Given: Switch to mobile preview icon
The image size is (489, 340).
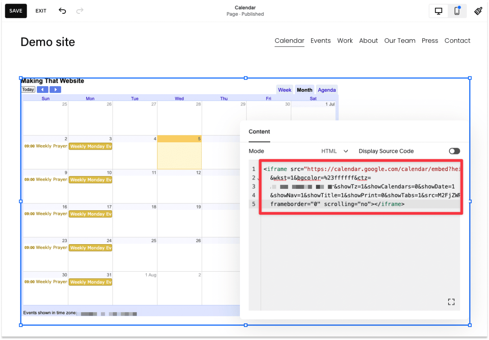Looking at the screenshot, I should [457, 11].
